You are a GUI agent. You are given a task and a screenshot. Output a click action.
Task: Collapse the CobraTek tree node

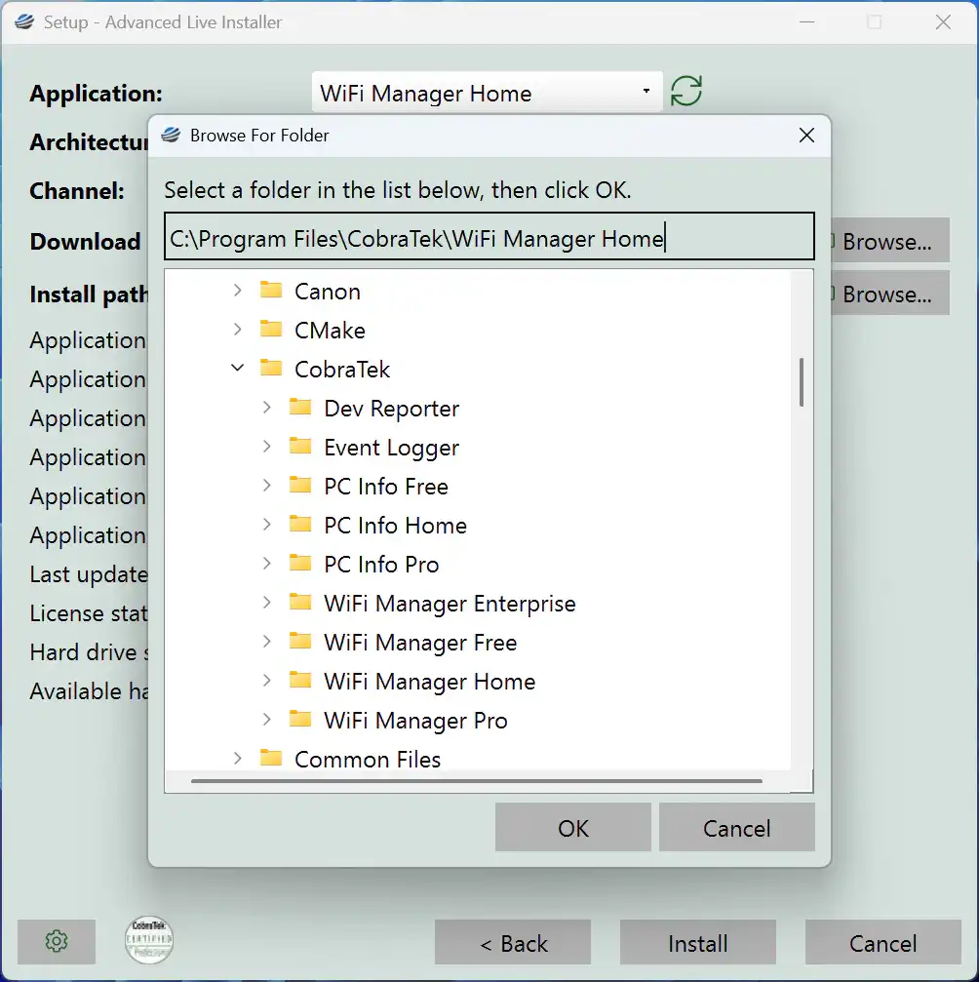tap(237, 370)
